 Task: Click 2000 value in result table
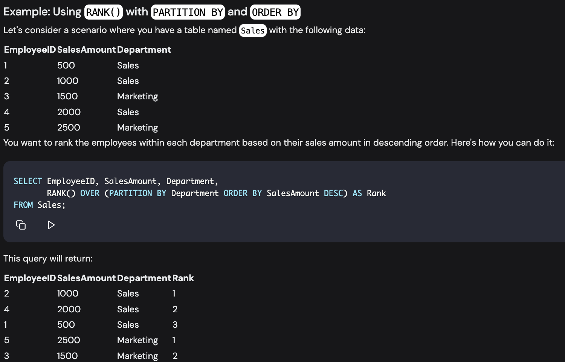[x=69, y=309]
